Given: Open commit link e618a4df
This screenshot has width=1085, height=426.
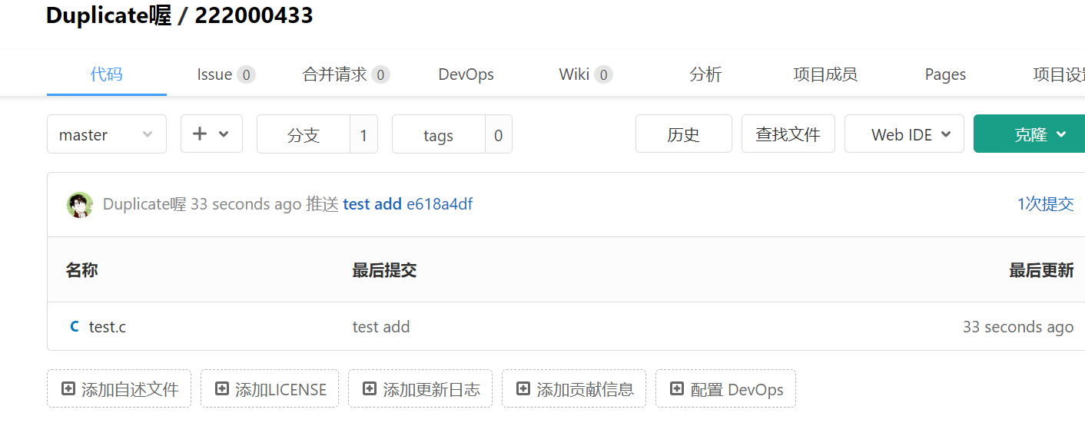Looking at the screenshot, I should [440, 204].
